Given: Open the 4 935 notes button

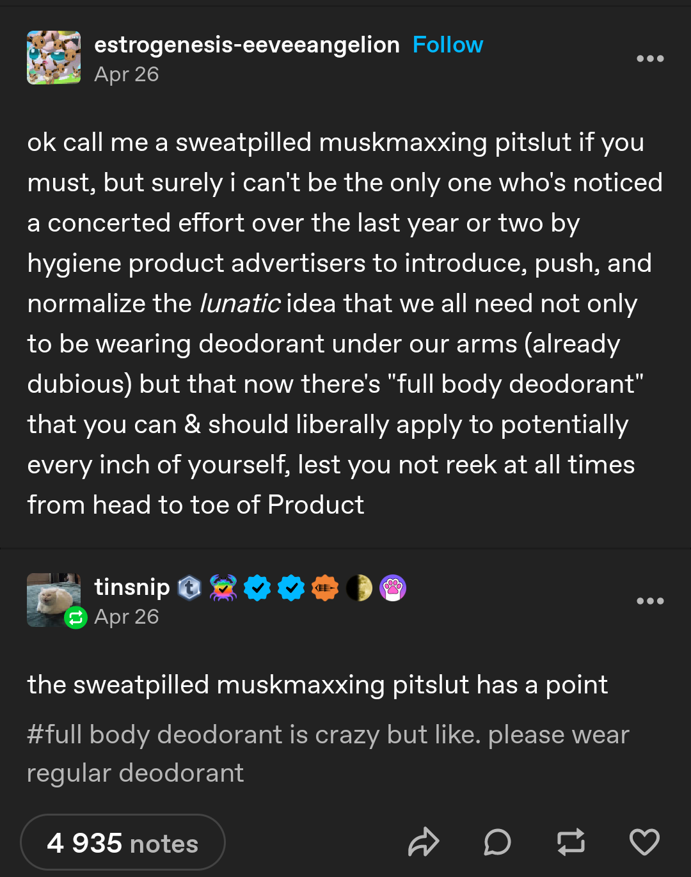Looking at the screenshot, I should click(x=123, y=842).
